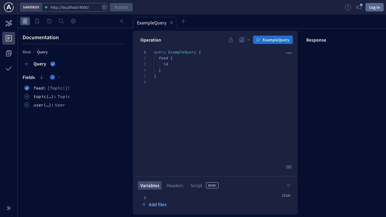
Task: Uncheck the feed field
Action: 27,88
